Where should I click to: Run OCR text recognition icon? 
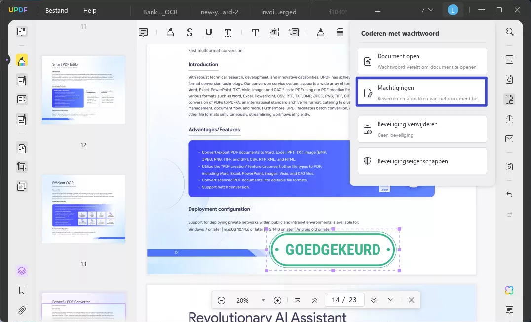tap(509, 60)
